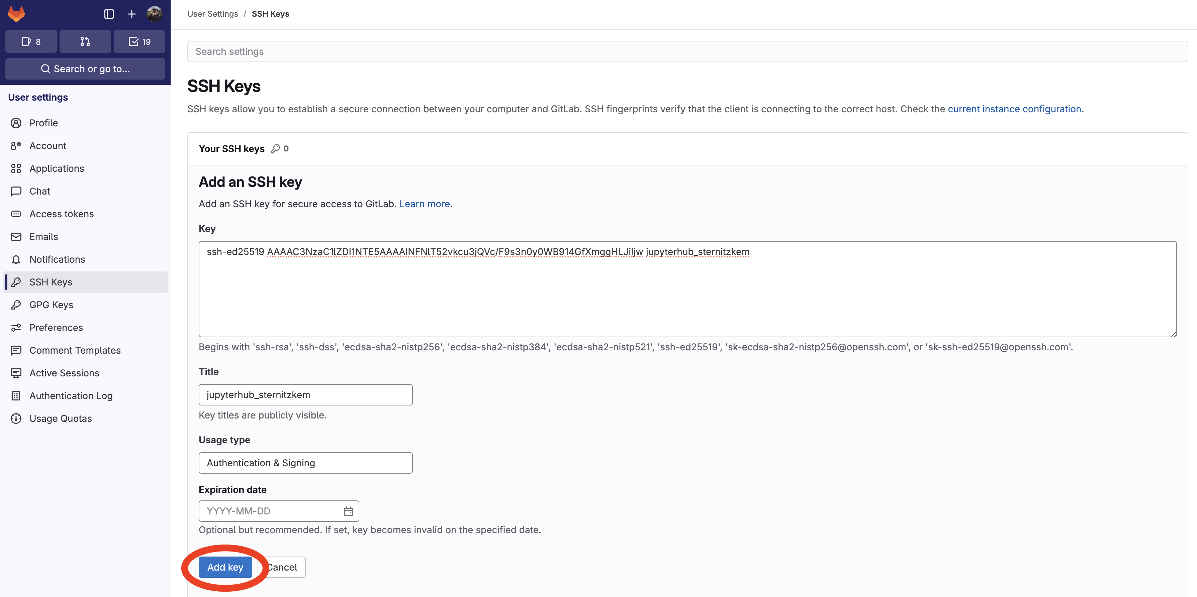
Task: Open assigned issues counter showing 8
Action: pos(31,42)
